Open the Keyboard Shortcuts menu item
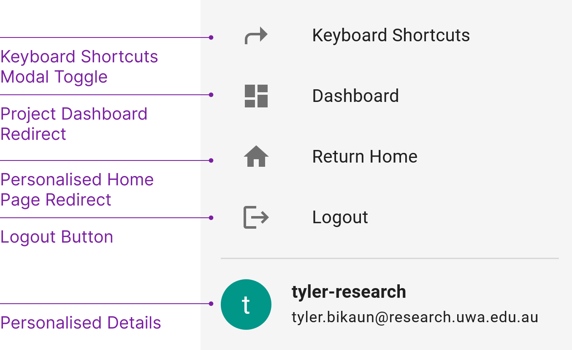 click(x=390, y=35)
